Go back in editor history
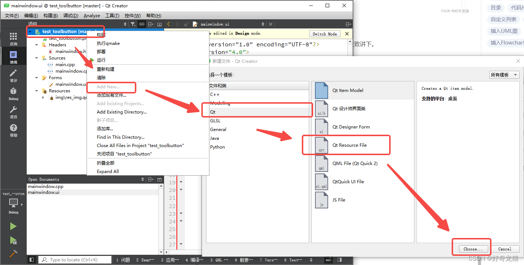The height and width of the screenshot is (265, 524). [x=168, y=24]
